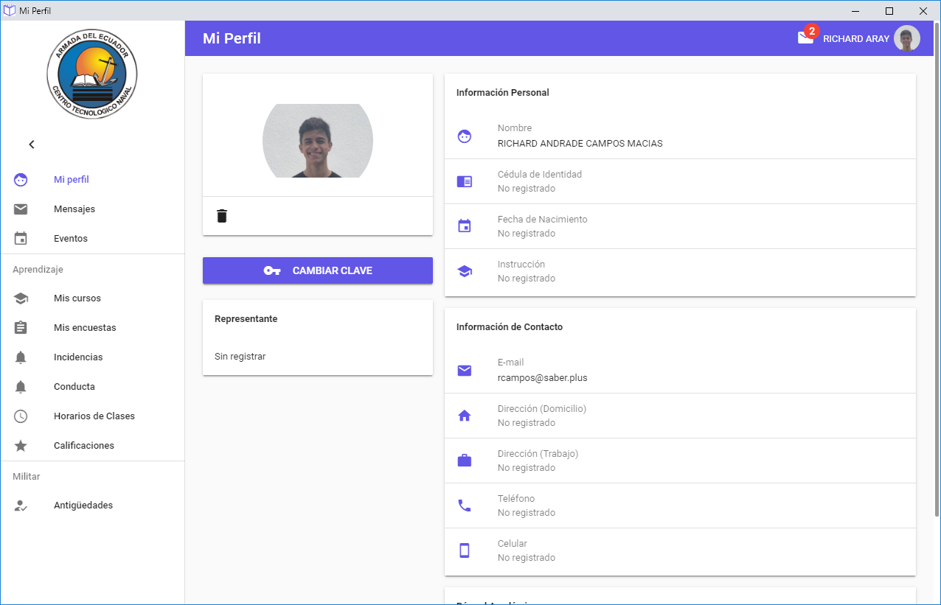Image resolution: width=941 pixels, height=605 pixels.
Task: Select the name RICHARD ANDRADE CAMPOS MACIAS
Action: [580, 144]
